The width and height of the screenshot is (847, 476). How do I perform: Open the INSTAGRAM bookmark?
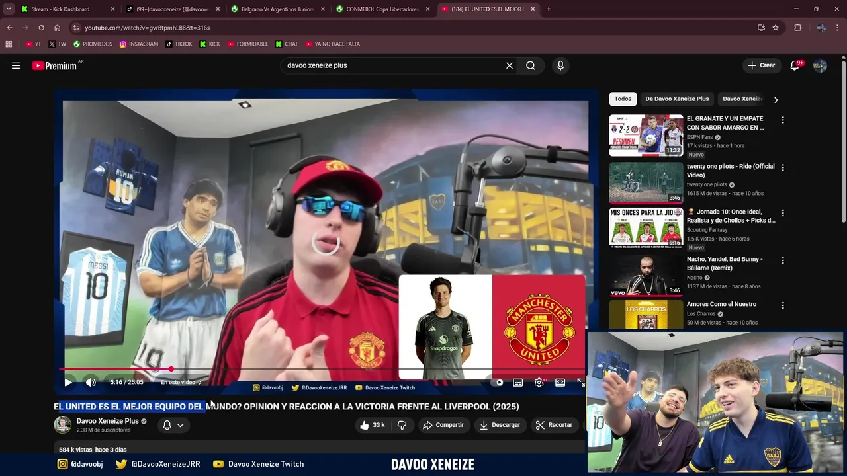pyautogui.click(x=139, y=44)
